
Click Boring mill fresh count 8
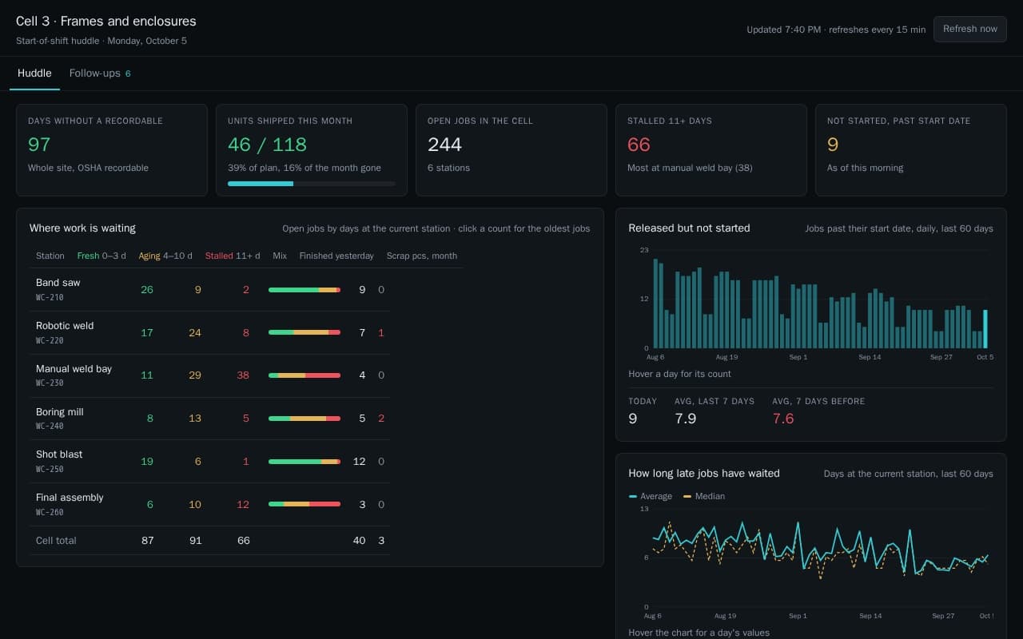tap(149, 418)
